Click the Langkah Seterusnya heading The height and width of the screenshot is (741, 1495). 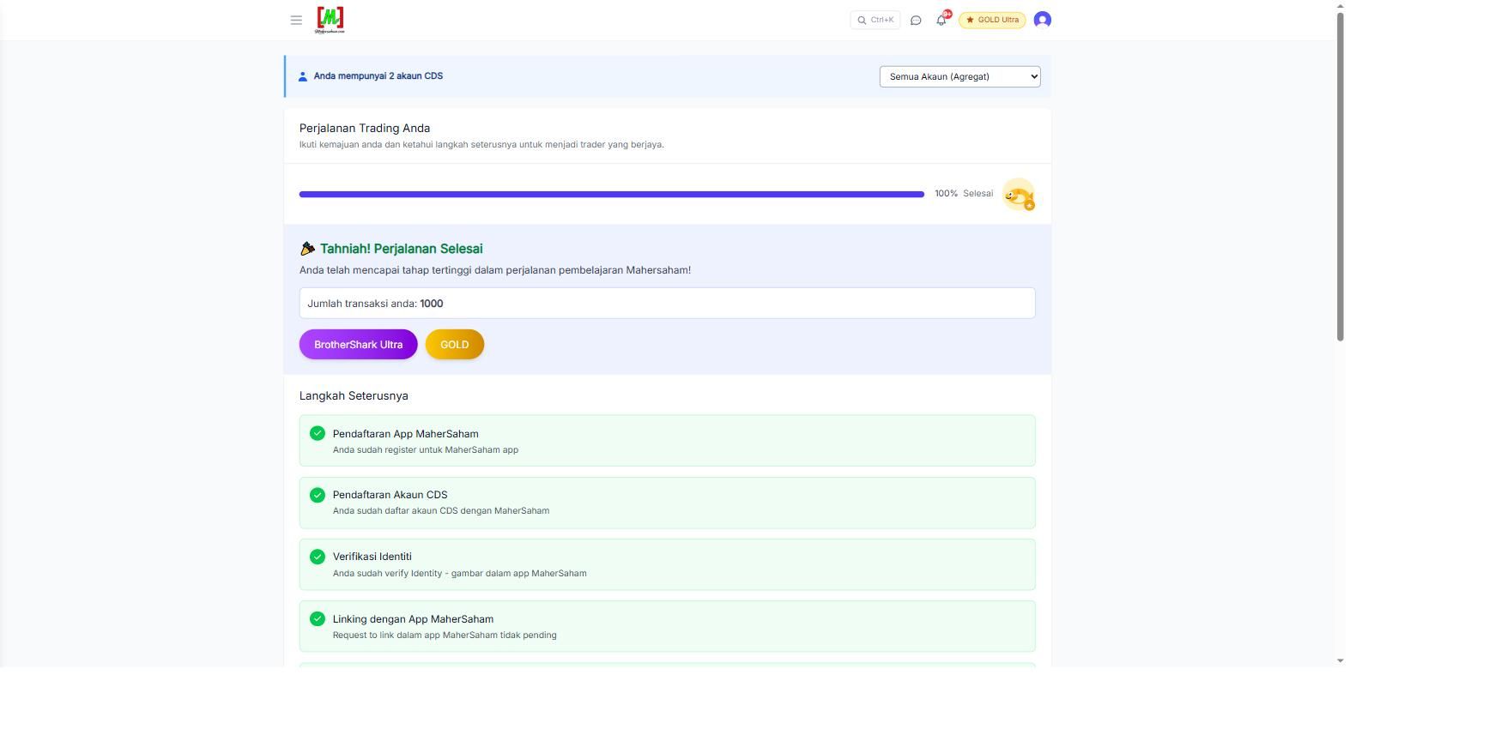point(354,396)
